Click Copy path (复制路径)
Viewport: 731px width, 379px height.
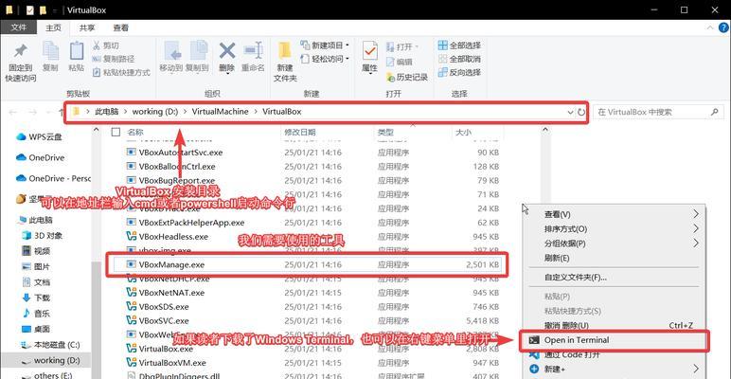(114, 59)
